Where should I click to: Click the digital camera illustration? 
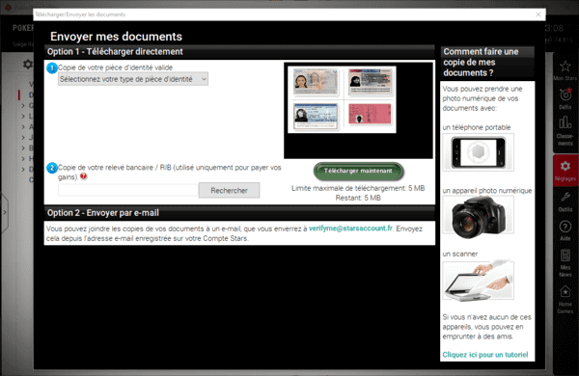[479, 217]
